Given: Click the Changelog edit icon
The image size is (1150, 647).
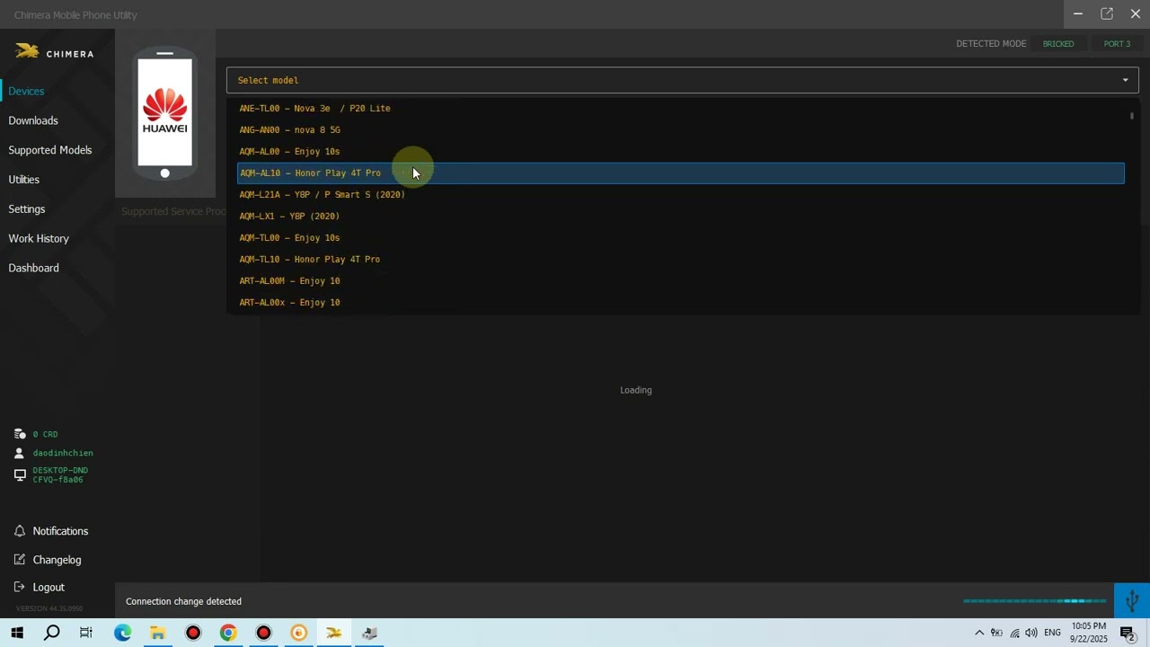Looking at the screenshot, I should 20,560.
